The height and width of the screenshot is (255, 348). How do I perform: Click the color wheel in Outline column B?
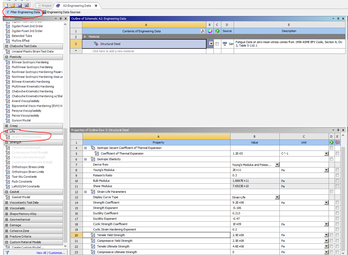click(x=210, y=31)
